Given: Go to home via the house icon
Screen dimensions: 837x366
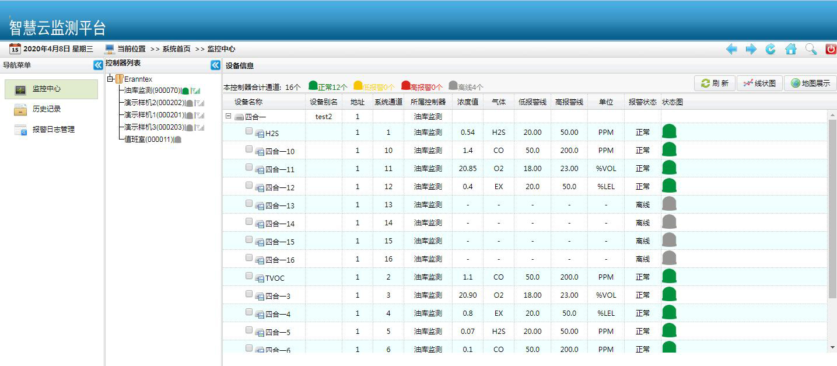Looking at the screenshot, I should click(x=791, y=50).
